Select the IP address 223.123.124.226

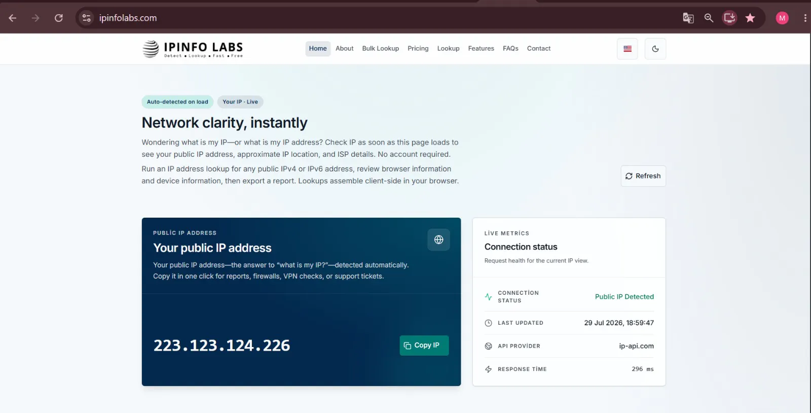[x=222, y=346]
